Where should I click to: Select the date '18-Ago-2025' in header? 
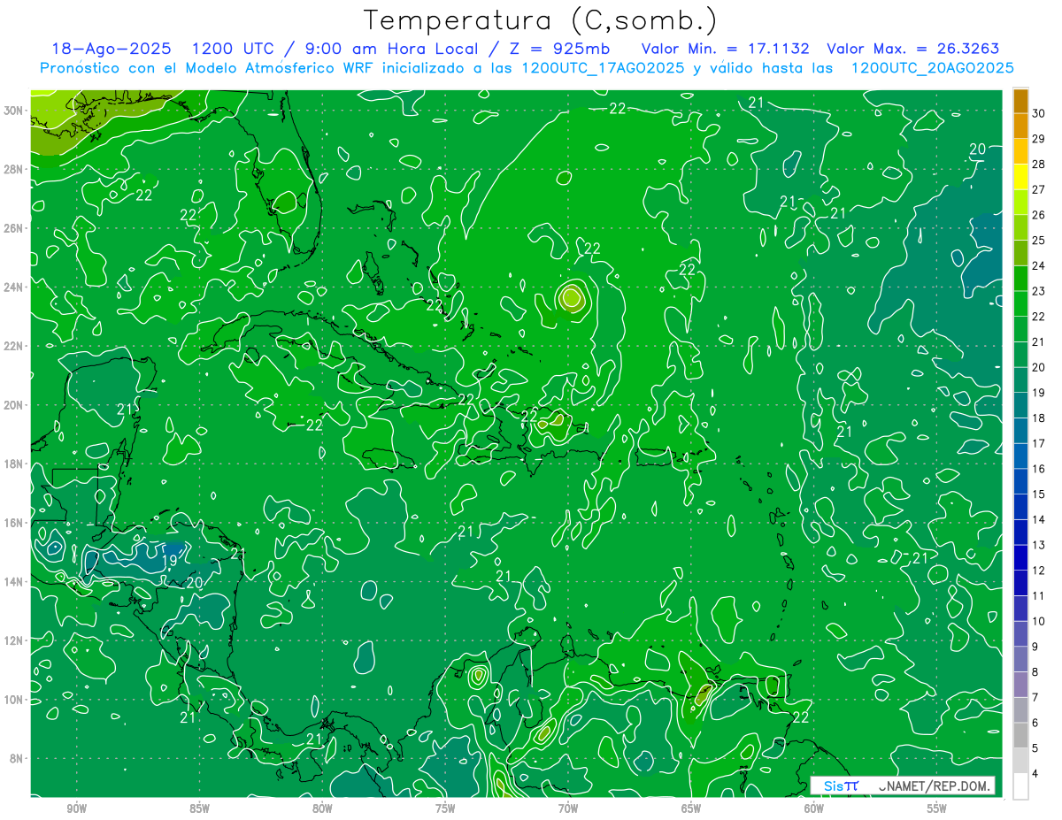(110, 49)
